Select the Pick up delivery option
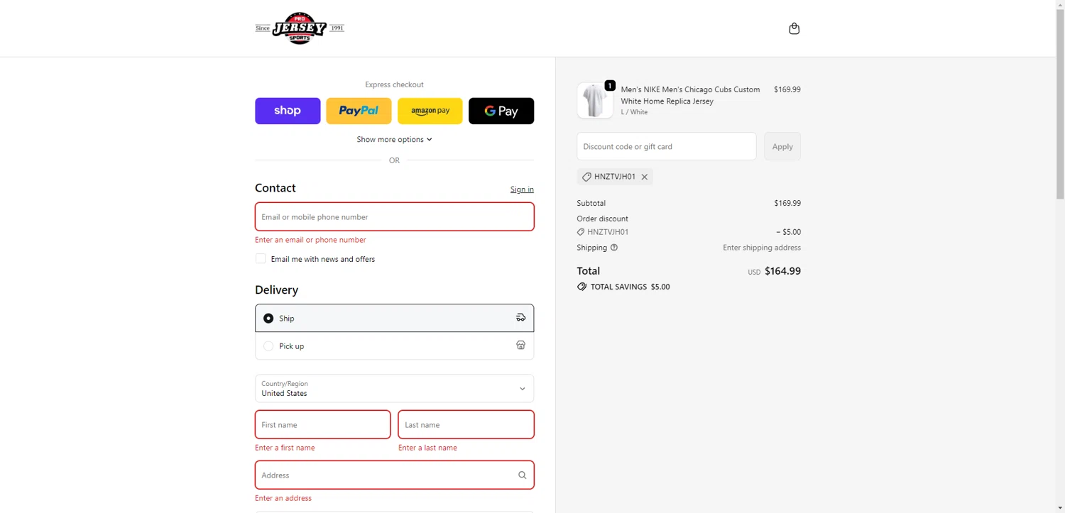1065x513 pixels. point(394,346)
